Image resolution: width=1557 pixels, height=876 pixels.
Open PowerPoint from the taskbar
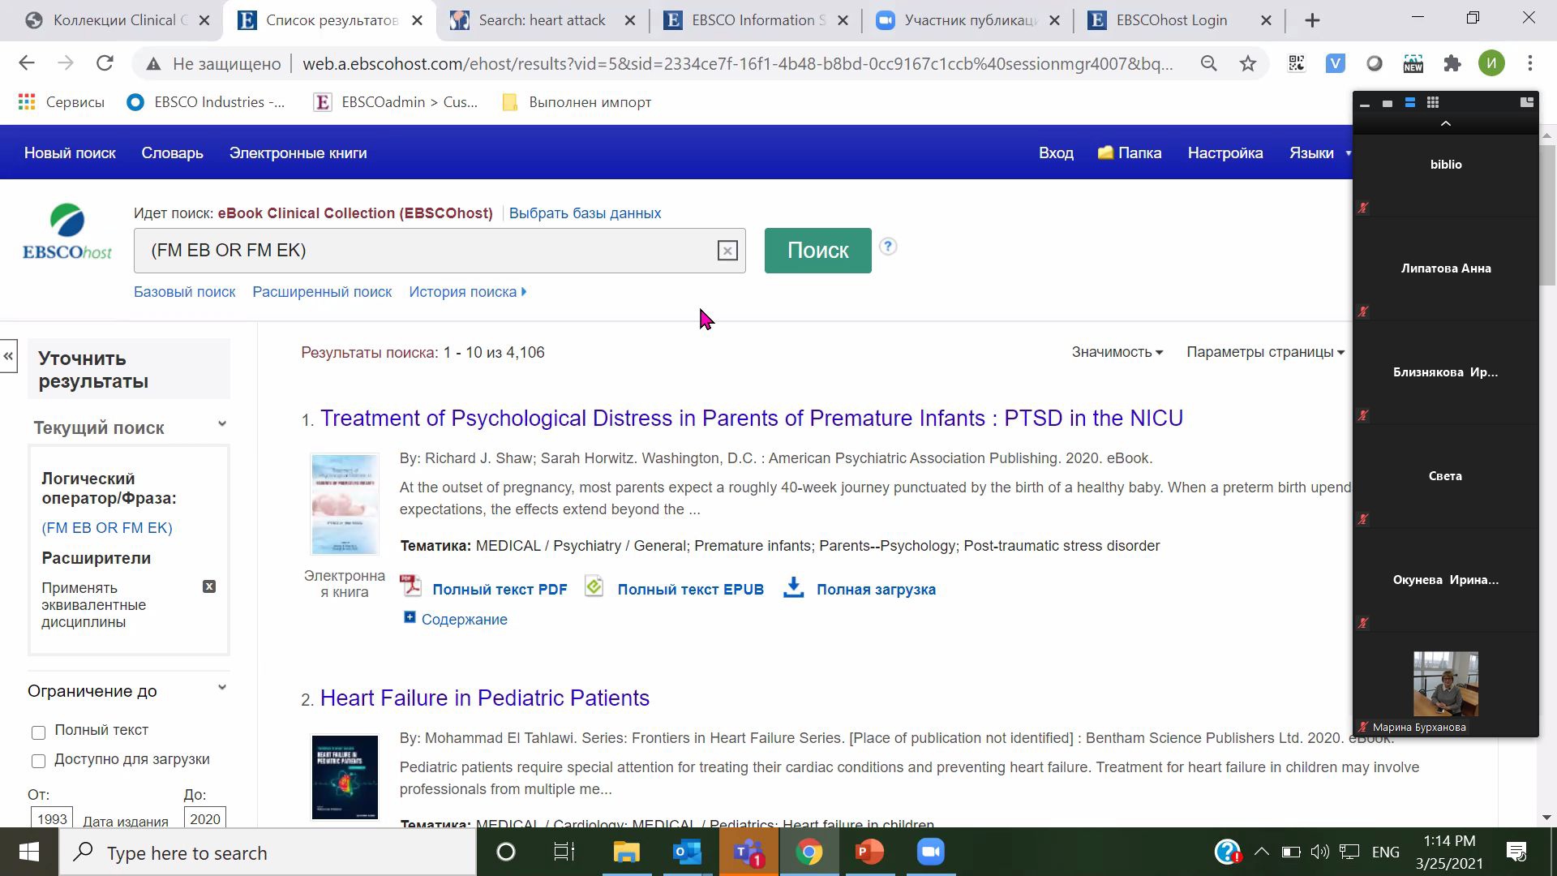coord(869,852)
